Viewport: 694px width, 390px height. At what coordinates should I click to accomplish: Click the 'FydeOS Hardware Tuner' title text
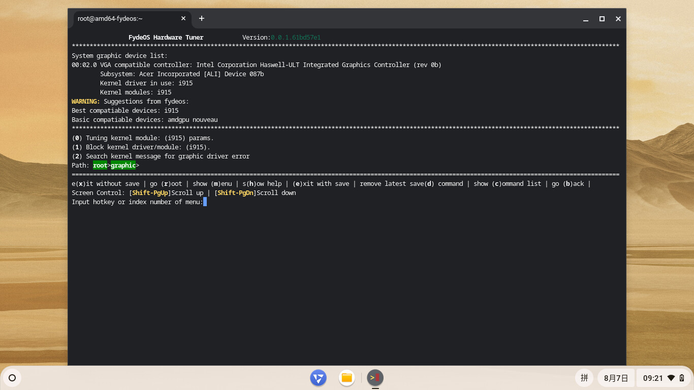pos(166,38)
